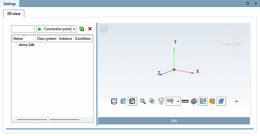Select demo.3db in the list
The width and height of the screenshot is (260, 136).
pos(27,45)
